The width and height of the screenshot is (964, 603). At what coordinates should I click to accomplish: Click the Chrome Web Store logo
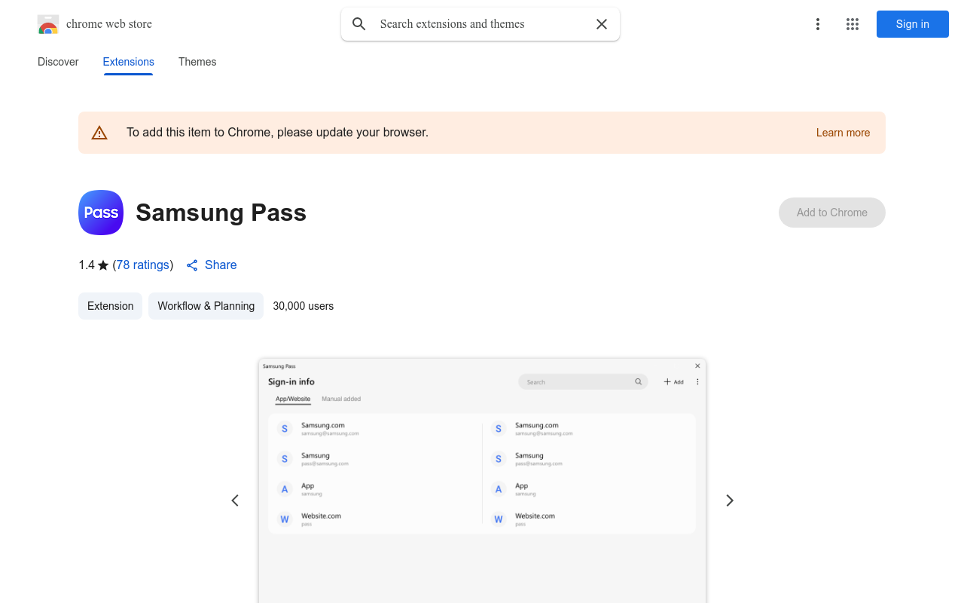48,23
